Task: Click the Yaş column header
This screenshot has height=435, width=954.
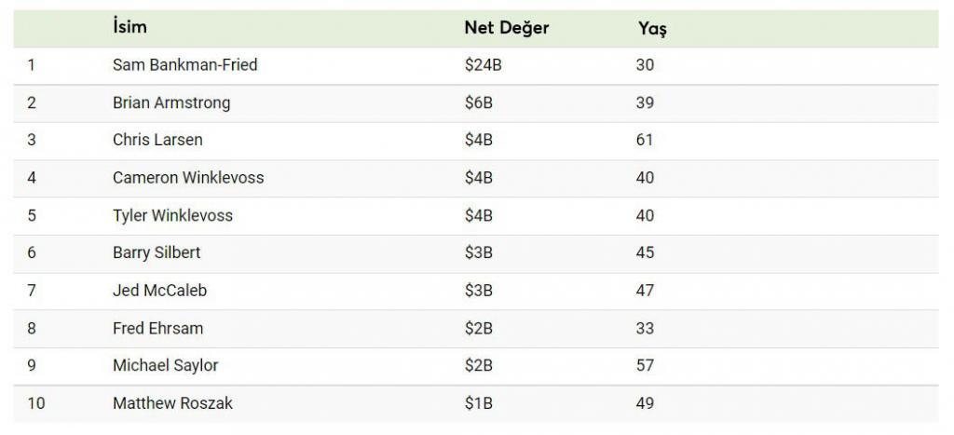Action: (x=652, y=29)
